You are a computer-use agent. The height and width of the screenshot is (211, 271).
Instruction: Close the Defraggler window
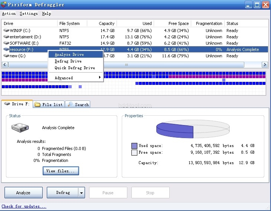[x=265, y=5]
